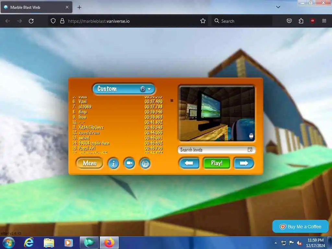The image size is (332, 249).
Task: Click the time 00:44.055
Action: [153, 133]
